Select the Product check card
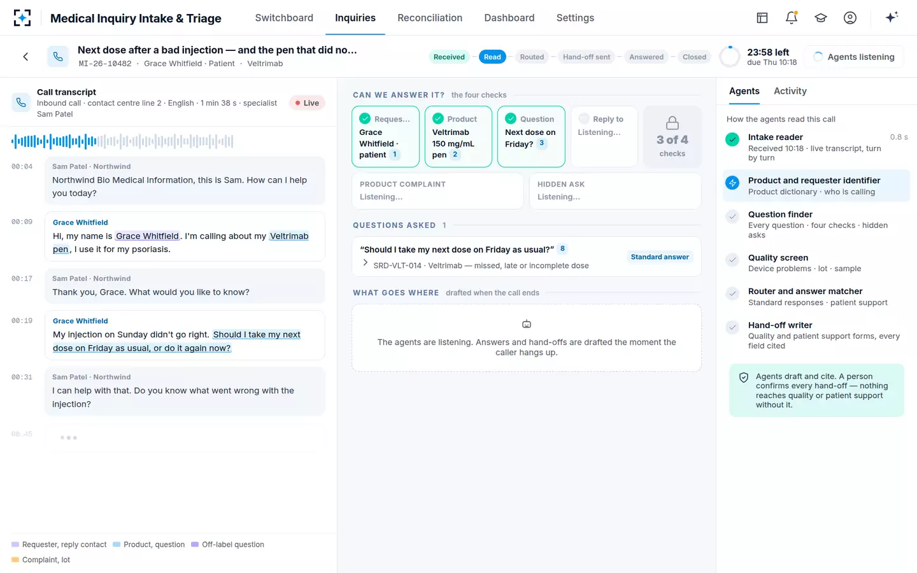 click(458, 137)
